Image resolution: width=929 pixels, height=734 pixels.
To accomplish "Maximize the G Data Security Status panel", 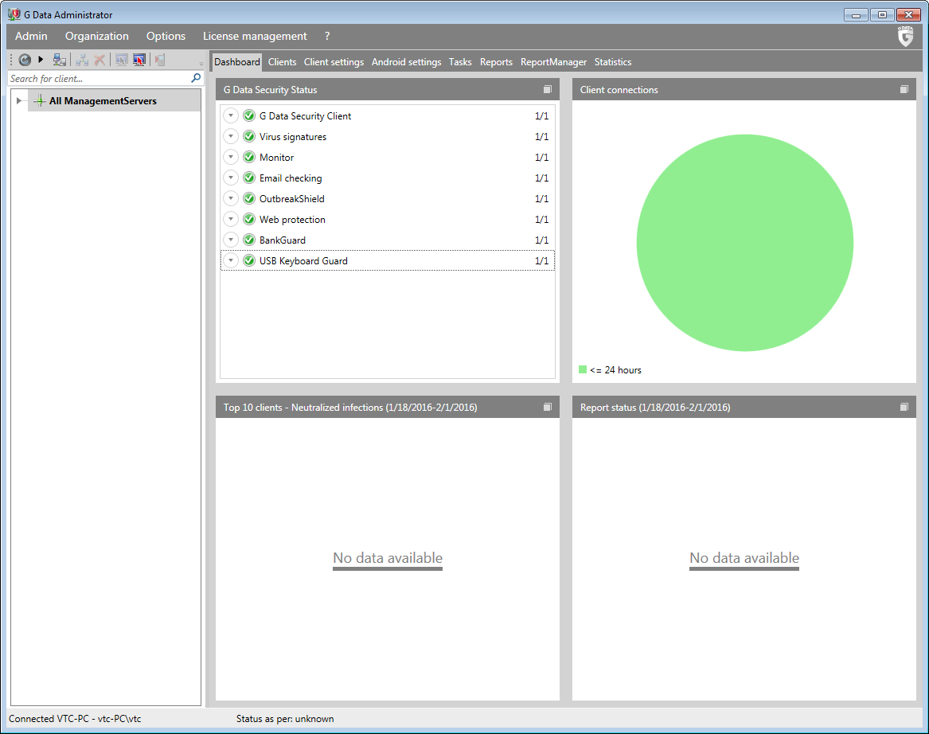I will click(x=547, y=90).
